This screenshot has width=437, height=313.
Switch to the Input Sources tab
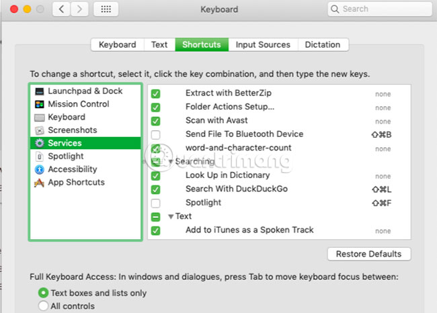263,45
